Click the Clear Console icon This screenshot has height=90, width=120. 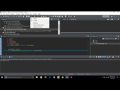pyautogui.click(x=96, y=57)
